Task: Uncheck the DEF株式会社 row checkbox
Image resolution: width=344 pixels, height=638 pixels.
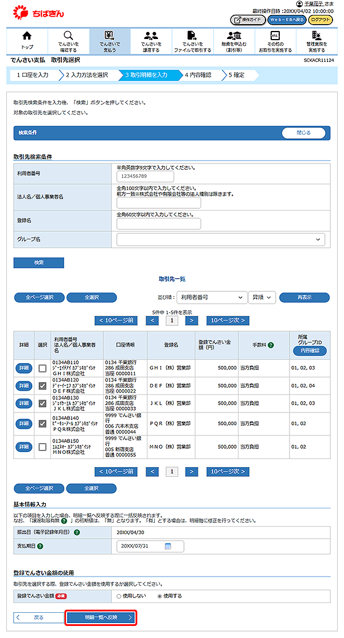Action: tap(42, 386)
